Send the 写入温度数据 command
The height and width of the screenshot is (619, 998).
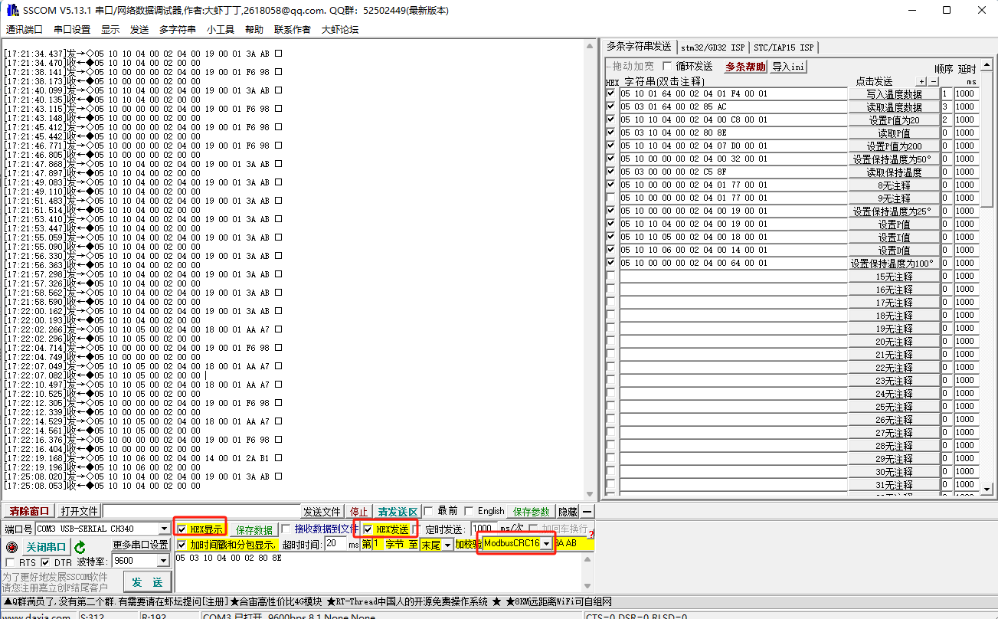(894, 93)
